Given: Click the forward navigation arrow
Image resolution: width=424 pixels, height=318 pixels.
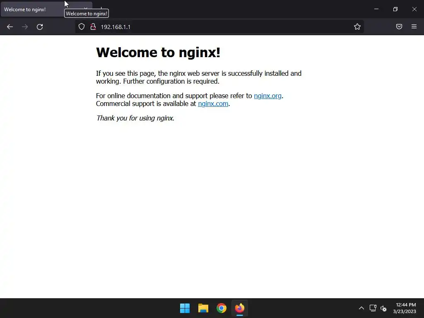Looking at the screenshot, I should tap(25, 27).
